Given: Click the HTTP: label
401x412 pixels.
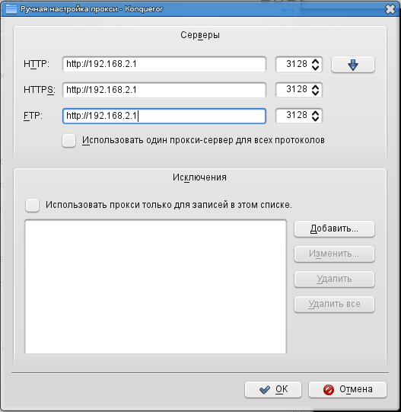Looking at the screenshot, I should click(x=37, y=64).
